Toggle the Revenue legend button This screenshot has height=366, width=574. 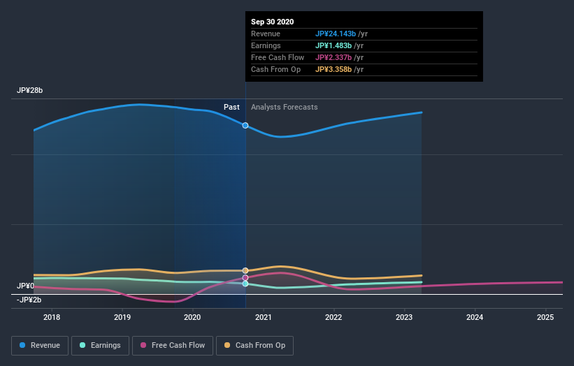tap(40, 346)
